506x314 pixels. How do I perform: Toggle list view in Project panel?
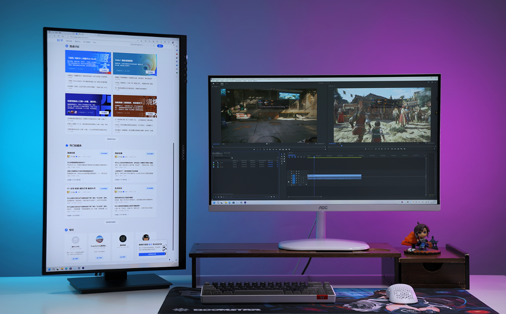[x=215, y=197]
